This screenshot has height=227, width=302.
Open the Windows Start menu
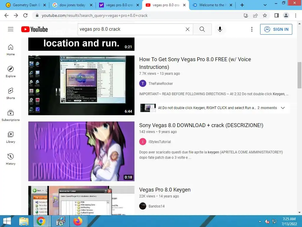coord(7,221)
